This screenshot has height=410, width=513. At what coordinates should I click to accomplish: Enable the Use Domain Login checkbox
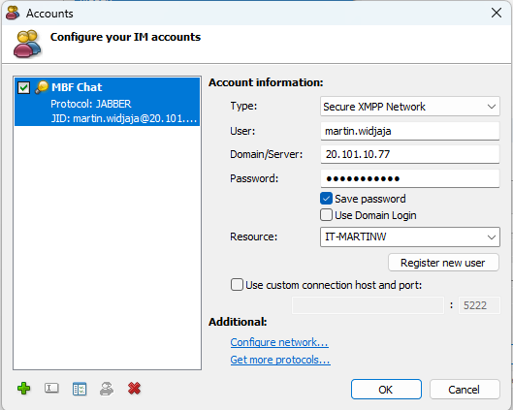[x=326, y=215]
